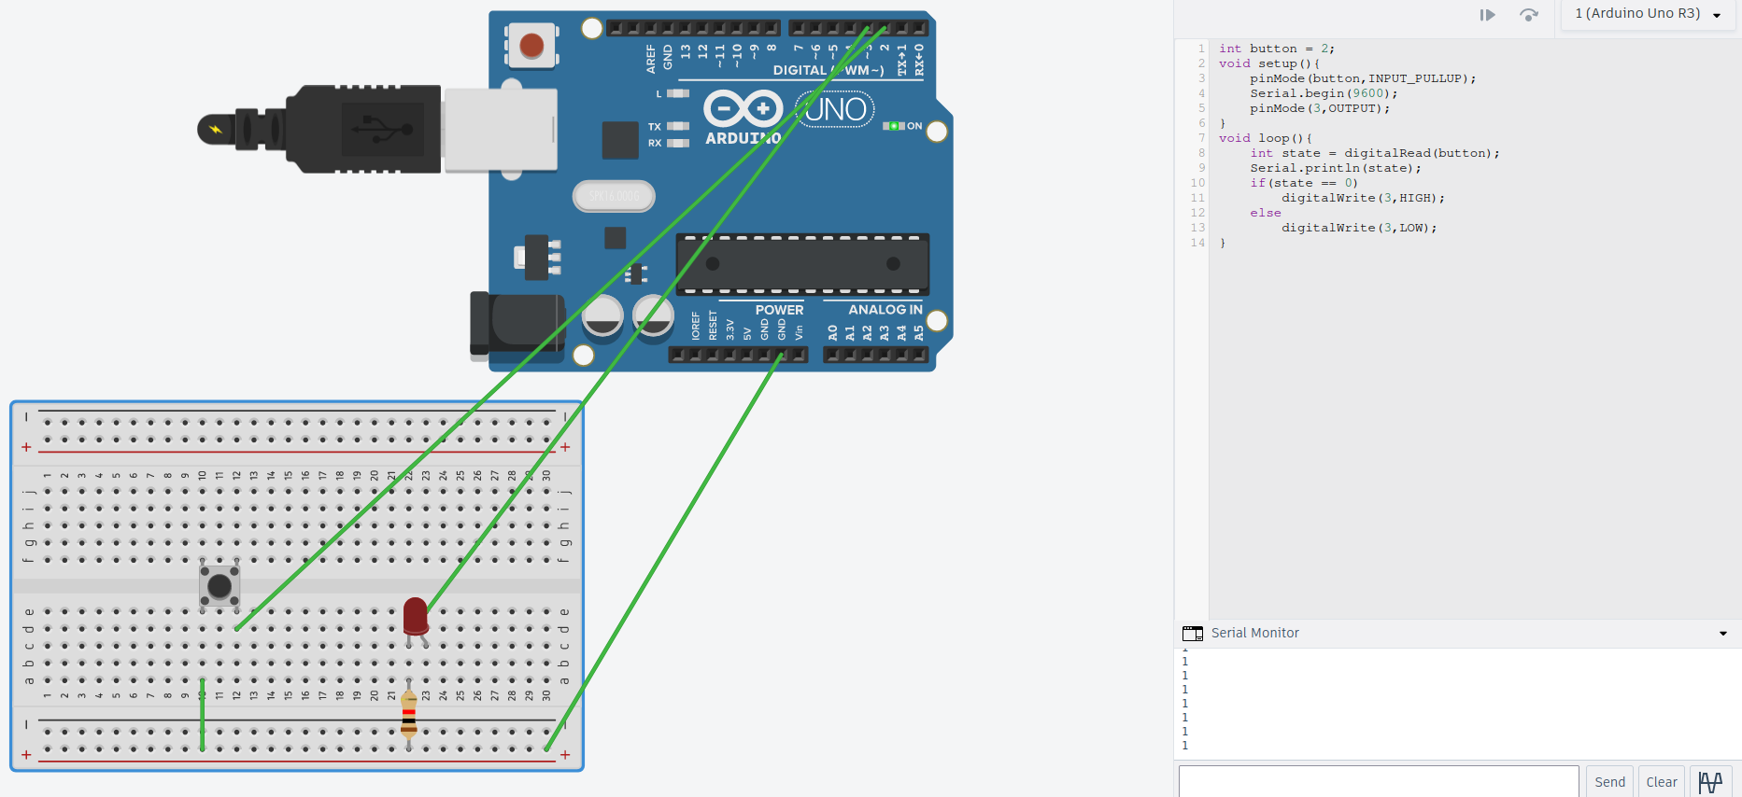The height and width of the screenshot is (797, 1742).
Task: Click the green ON power LED
Action: 894,126
